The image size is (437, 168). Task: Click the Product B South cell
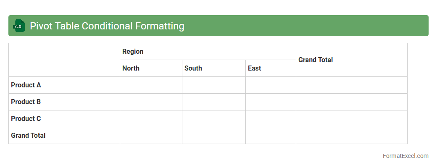[x=213, y=102]
